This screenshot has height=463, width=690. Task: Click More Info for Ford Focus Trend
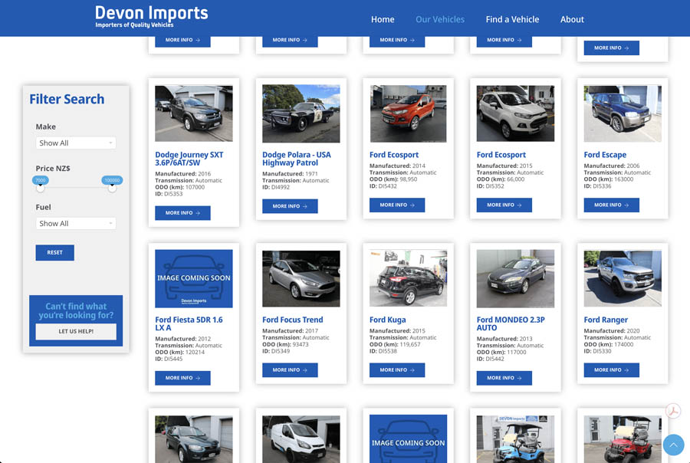tap(290, 370)
